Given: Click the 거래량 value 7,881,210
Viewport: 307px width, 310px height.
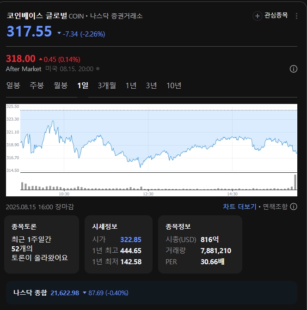Looking at the screenshot, I should pos(216,251).
